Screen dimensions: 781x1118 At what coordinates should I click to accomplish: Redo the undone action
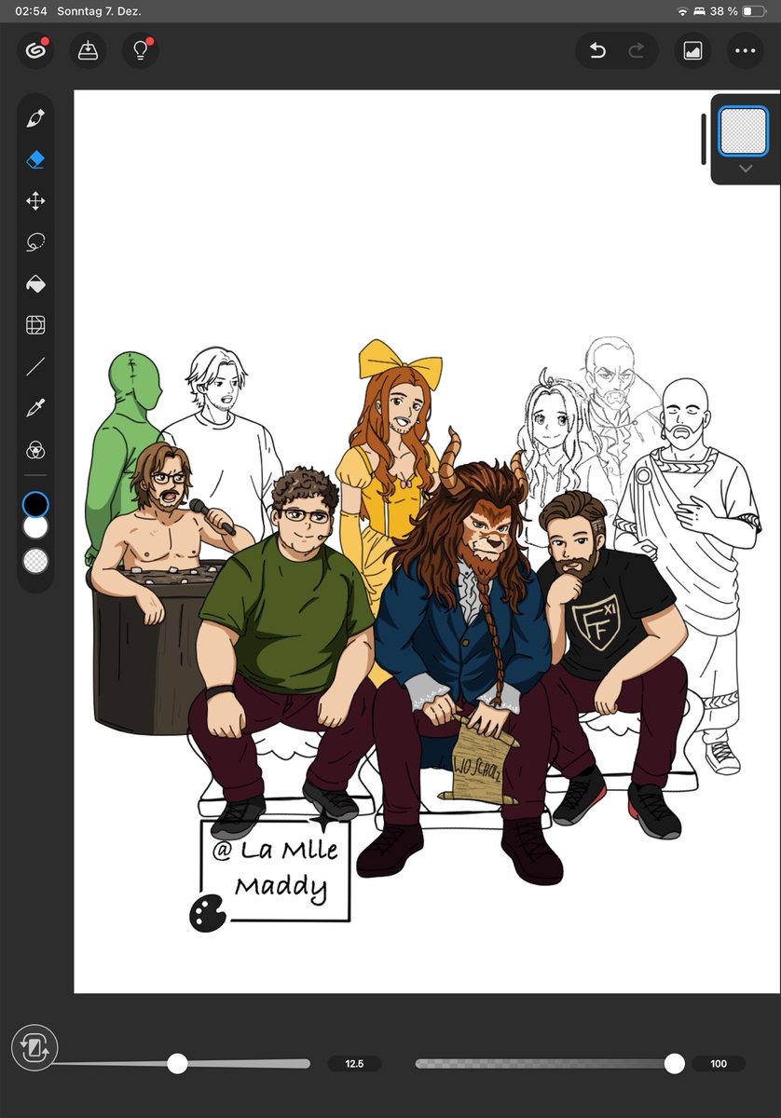[x=637, y=50]
